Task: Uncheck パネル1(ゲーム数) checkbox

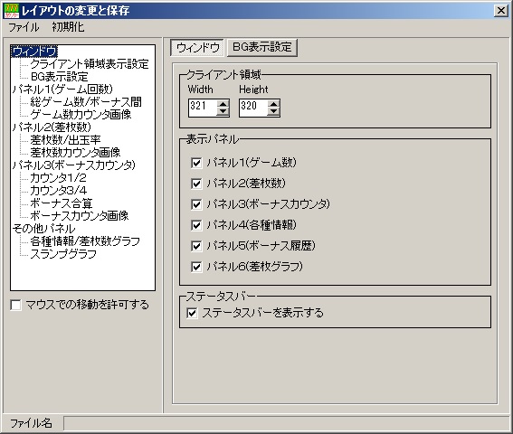Action: tap(196, 163)
